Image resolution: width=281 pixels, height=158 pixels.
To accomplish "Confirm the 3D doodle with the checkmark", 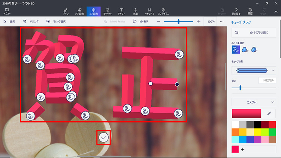I will click(x=104, y=137).
